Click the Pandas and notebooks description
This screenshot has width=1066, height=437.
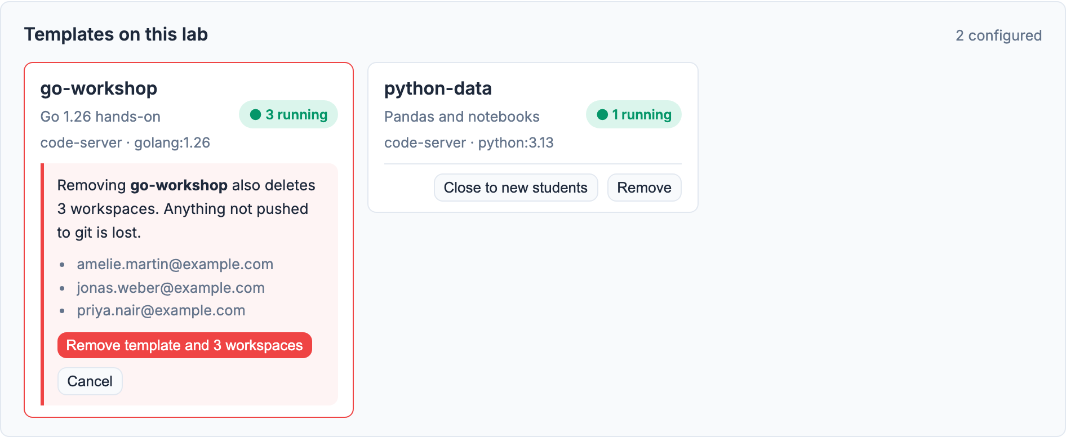[x=462, y=117]
